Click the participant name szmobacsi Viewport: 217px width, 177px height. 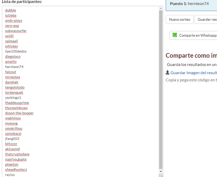(13, 134)
